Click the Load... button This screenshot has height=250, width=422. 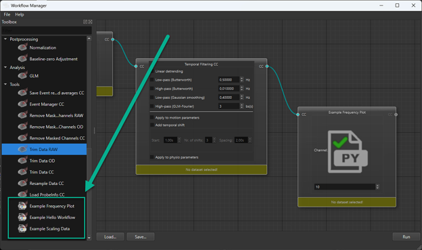110,236
